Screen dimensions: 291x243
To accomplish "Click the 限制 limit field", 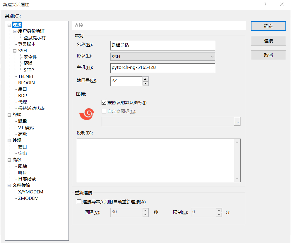I will point(203,212).
